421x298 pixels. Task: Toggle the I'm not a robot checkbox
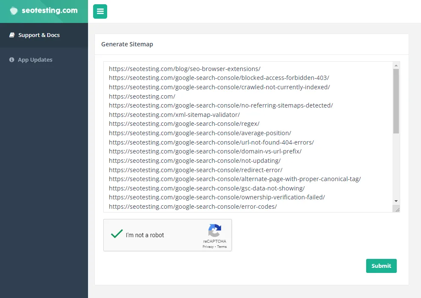click(117, 234)
